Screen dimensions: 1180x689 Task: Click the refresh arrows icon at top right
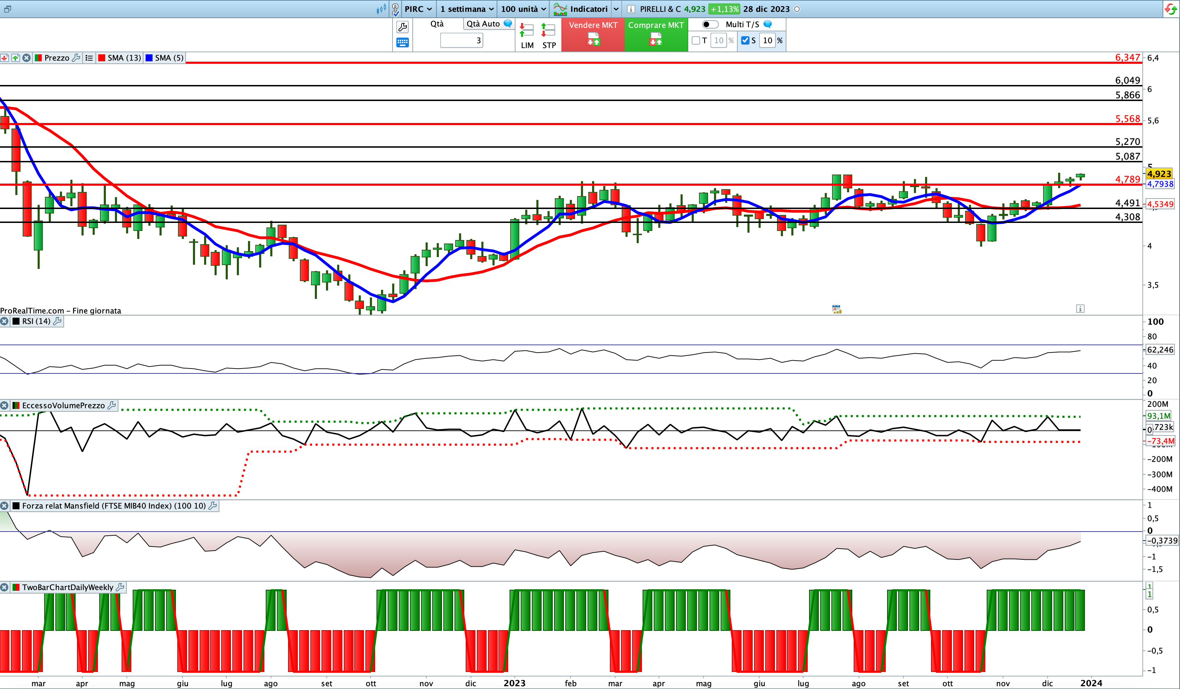1171,9
